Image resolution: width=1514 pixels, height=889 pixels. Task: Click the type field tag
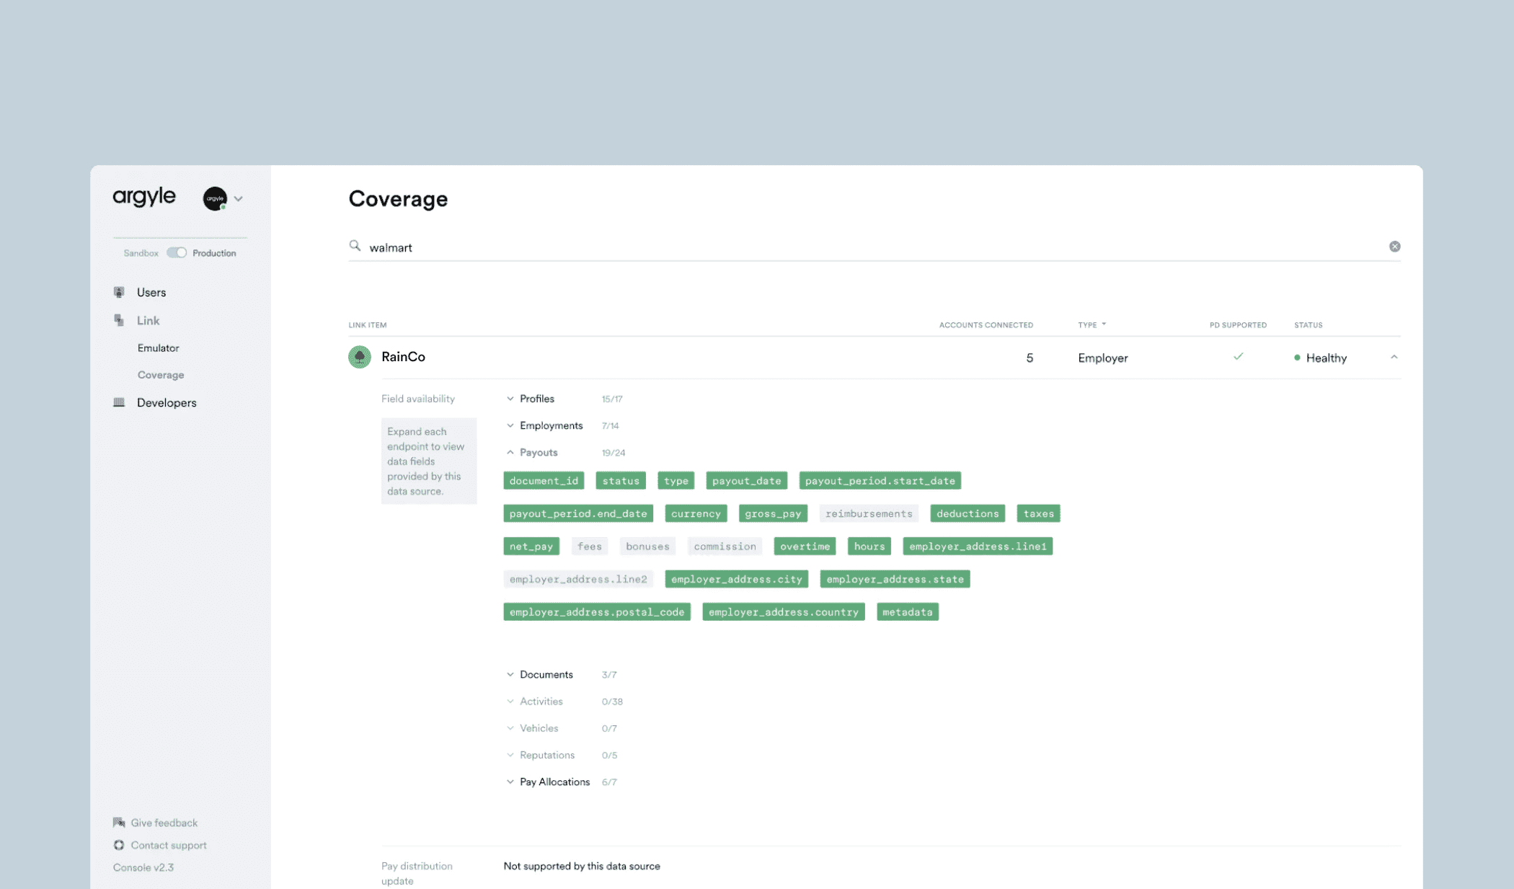(676, 481)
